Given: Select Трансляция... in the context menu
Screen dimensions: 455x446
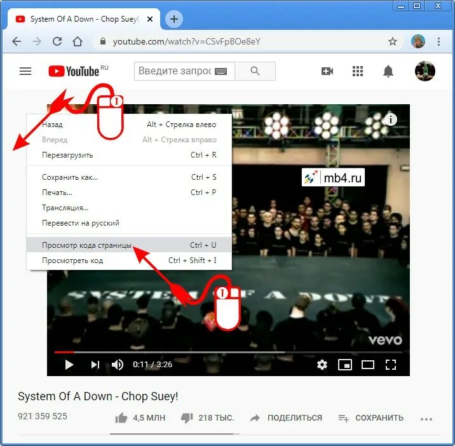Looking at the screenshot, I should [129, 208].
